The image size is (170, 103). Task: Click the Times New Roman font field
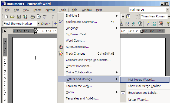pos(154,17)
